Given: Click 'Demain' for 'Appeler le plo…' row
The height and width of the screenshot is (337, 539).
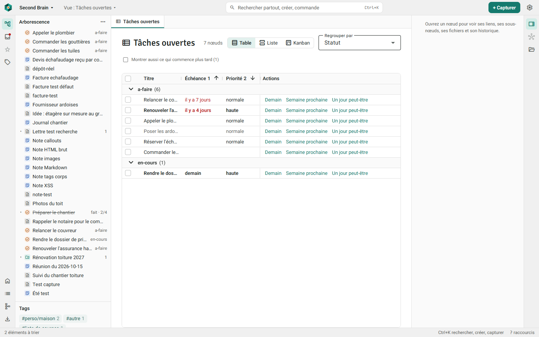Looking at the screenshot, I should pyautogui.click(x=273, y=121).
